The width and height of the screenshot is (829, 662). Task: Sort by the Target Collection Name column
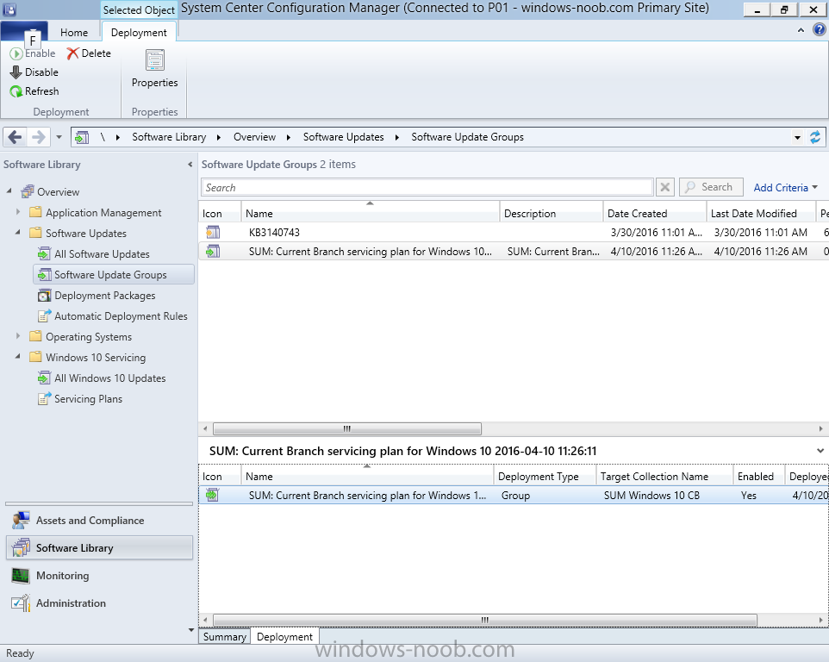[664, 477]
